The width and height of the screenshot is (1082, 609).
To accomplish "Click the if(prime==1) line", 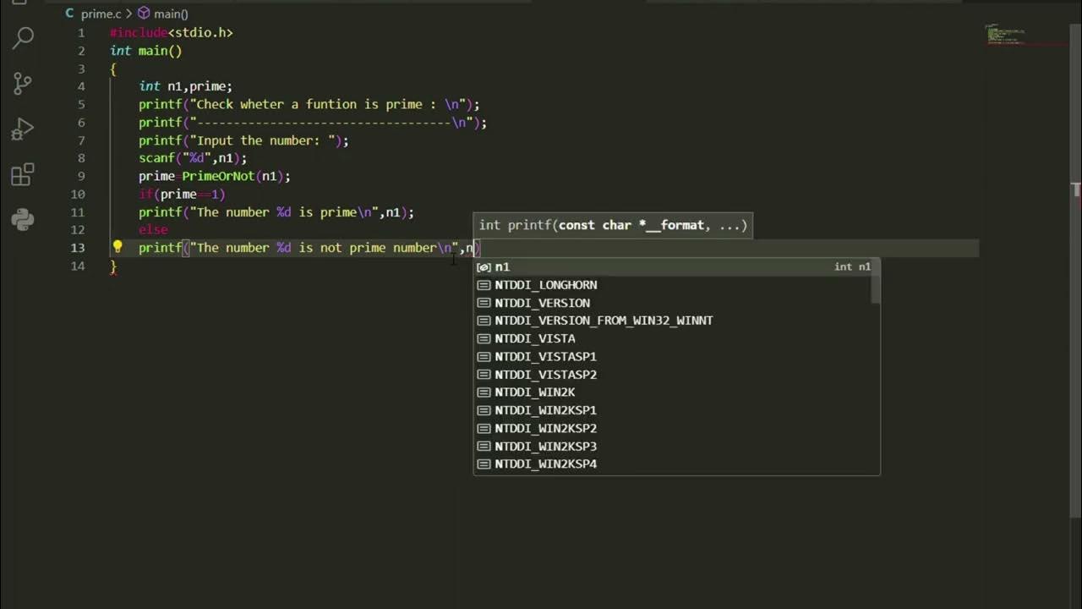I will (x=182, y=195).
